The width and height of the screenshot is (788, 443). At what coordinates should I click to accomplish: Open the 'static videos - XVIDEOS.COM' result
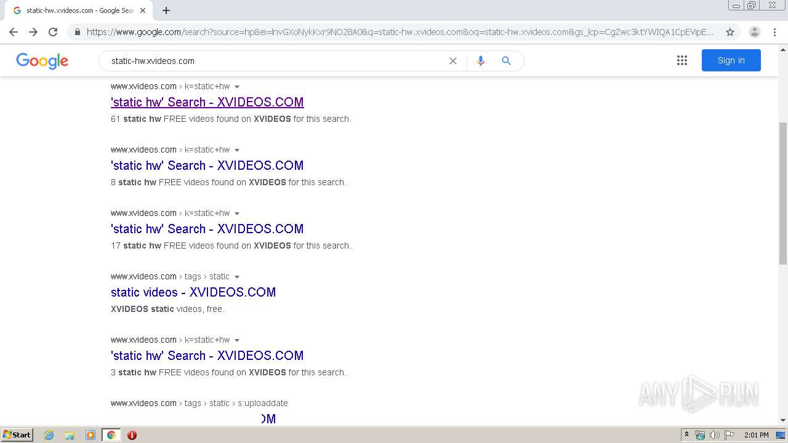[193, 292]
